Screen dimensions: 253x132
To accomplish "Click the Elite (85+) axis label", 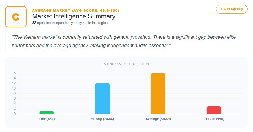I will [47, 119].
